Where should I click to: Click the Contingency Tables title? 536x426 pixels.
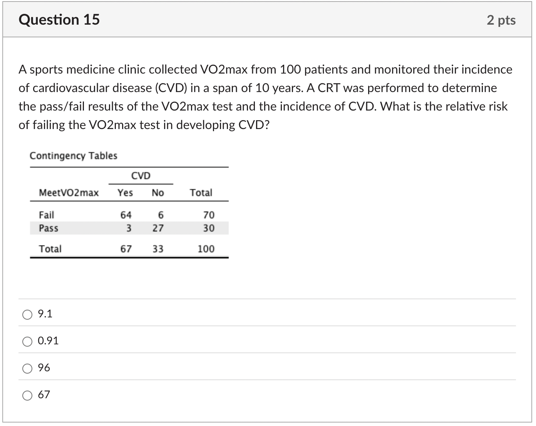pyautogui.click(x=74, y=156)
